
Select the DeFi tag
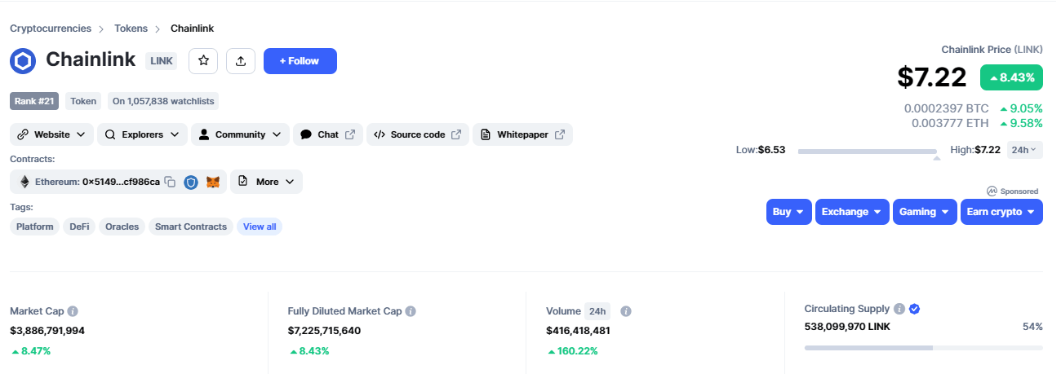click(79, 227)
